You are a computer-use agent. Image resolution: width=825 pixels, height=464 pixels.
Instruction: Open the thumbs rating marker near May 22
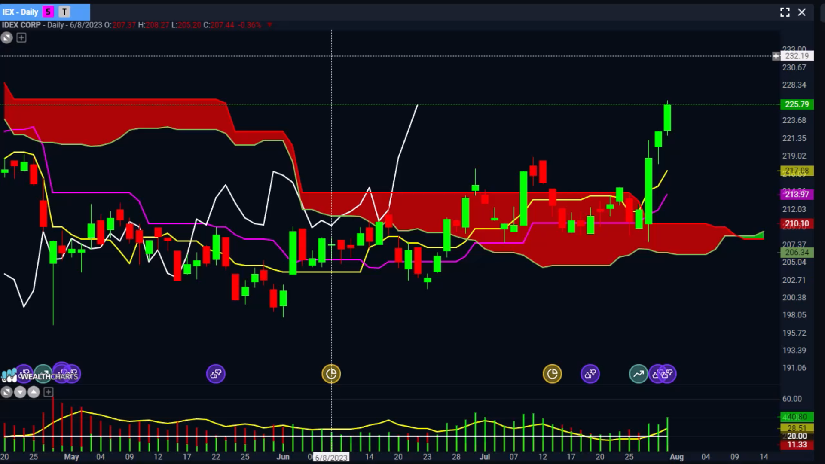tap(216, 374)
